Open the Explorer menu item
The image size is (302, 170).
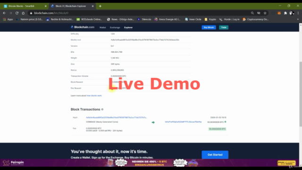[x=128, y=27]
